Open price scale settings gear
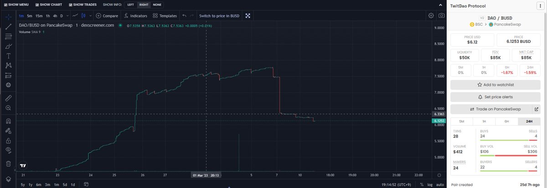This screenshot has width=547, height=188. coord(439,175)
